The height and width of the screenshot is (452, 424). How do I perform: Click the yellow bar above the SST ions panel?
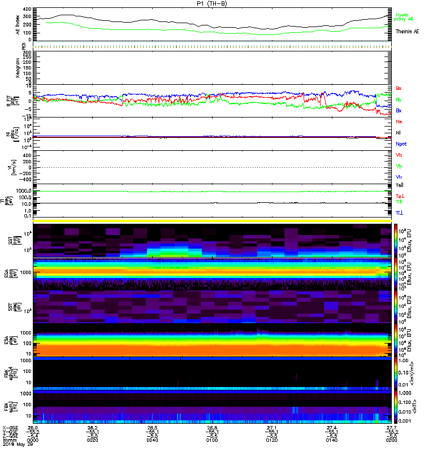pos(212,221)
